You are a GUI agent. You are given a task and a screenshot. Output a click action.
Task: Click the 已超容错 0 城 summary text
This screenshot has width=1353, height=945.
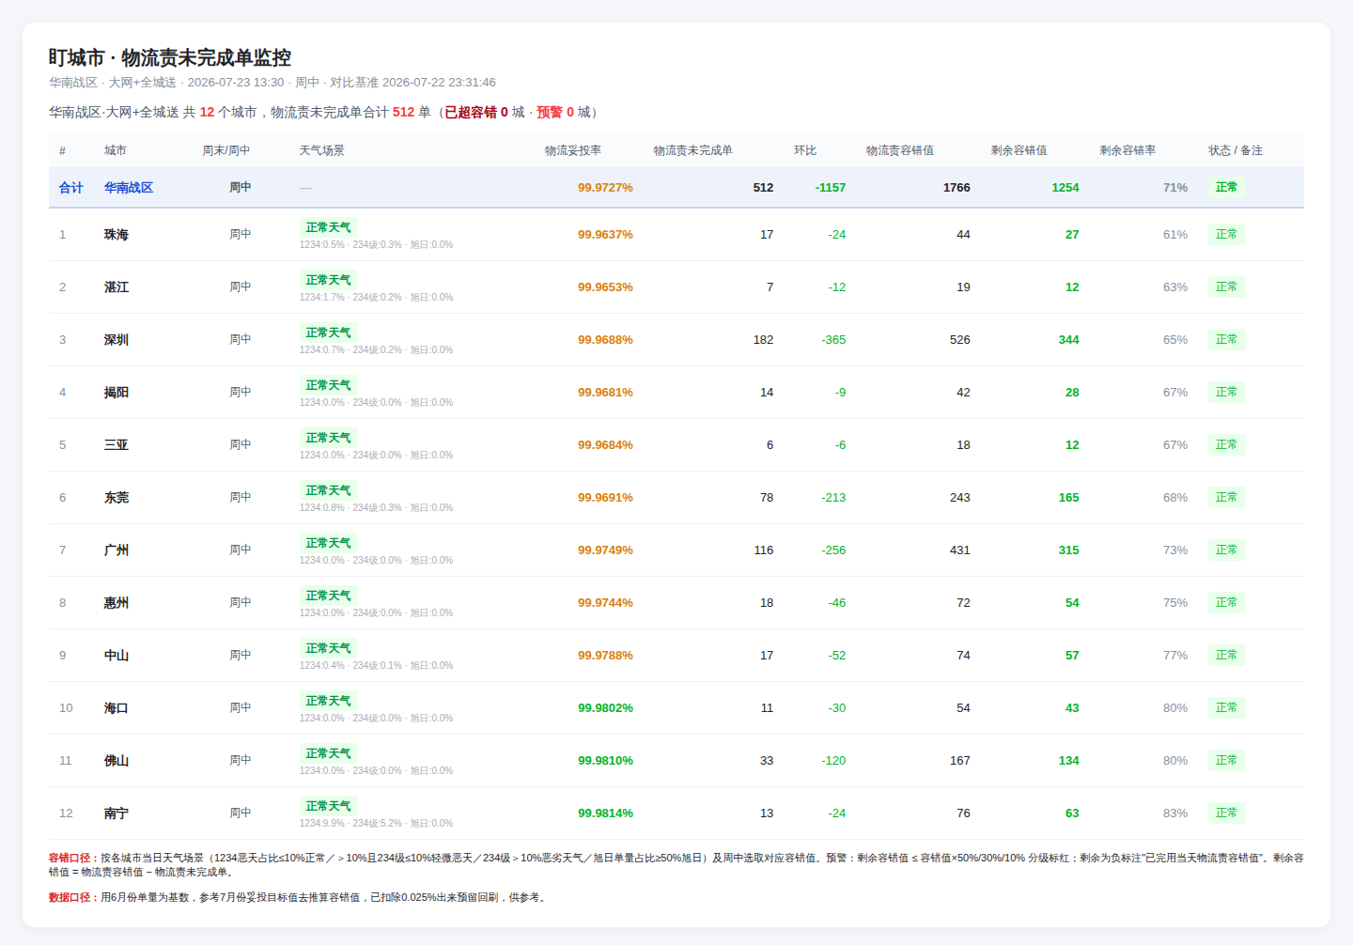(x=485, y=113)
